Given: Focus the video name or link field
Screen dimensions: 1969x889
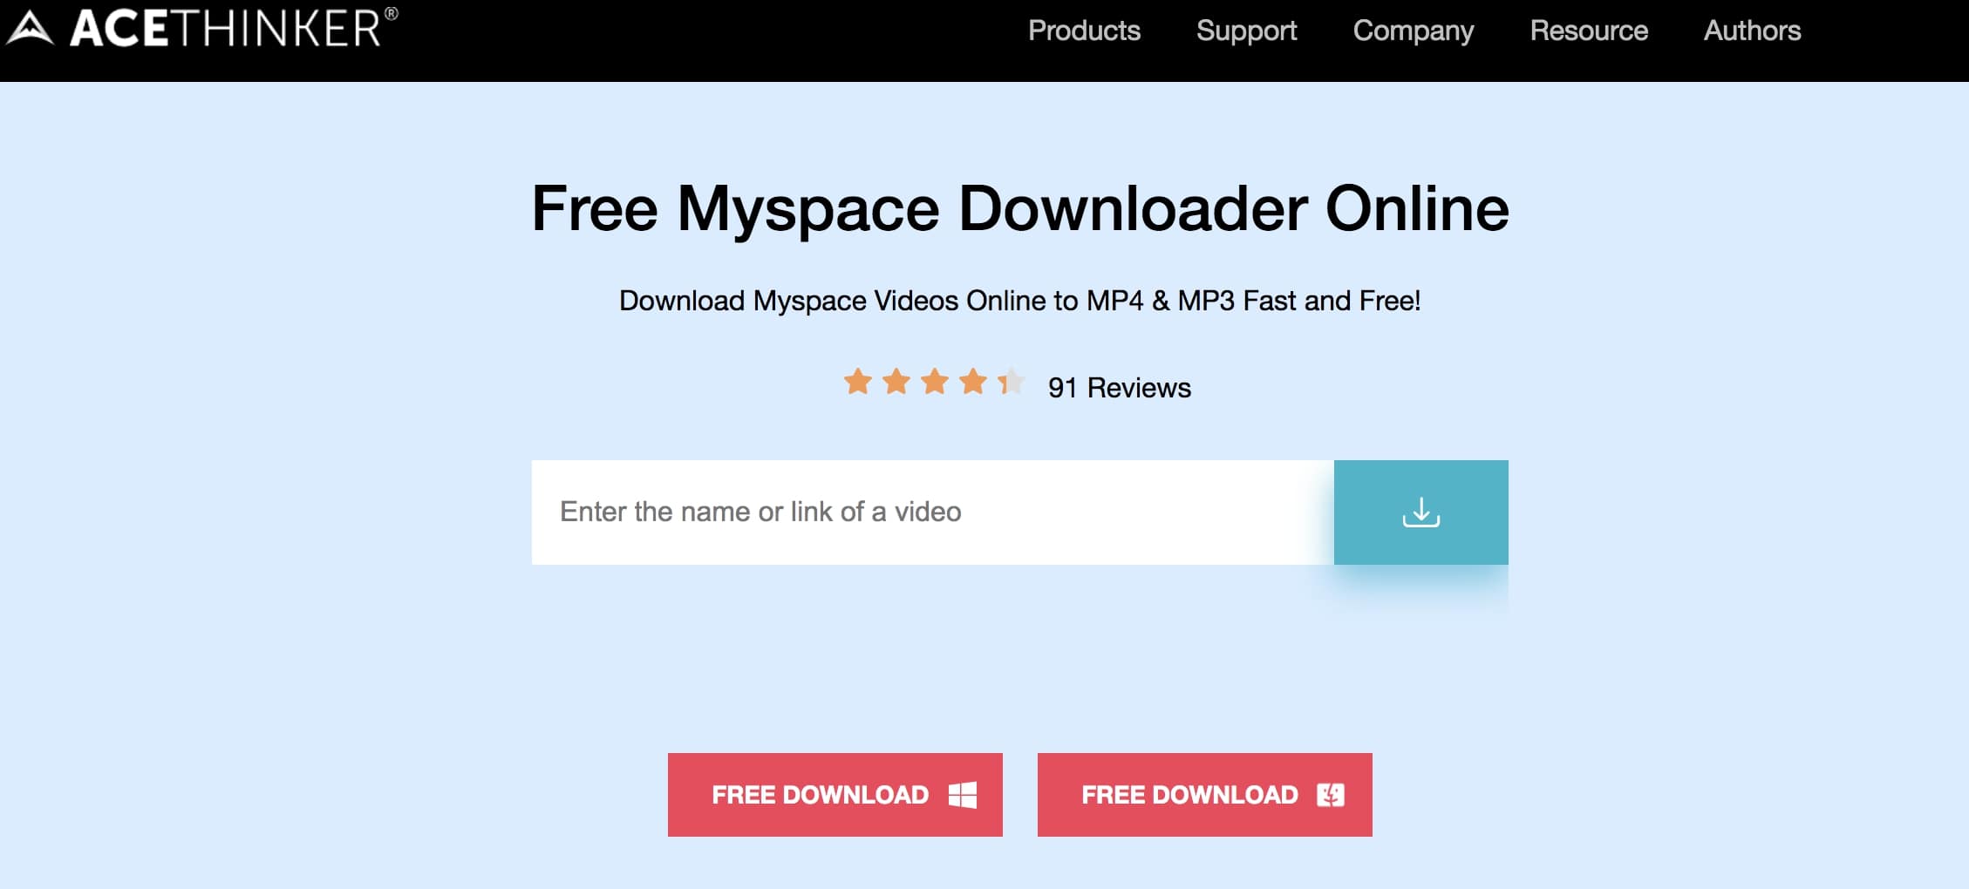Looking at the screenshot, I should 933,512.
